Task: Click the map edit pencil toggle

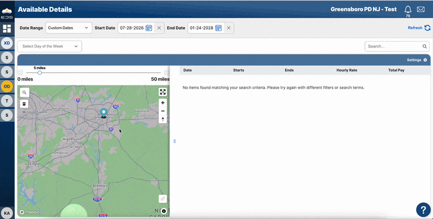Action: point(163,198)
